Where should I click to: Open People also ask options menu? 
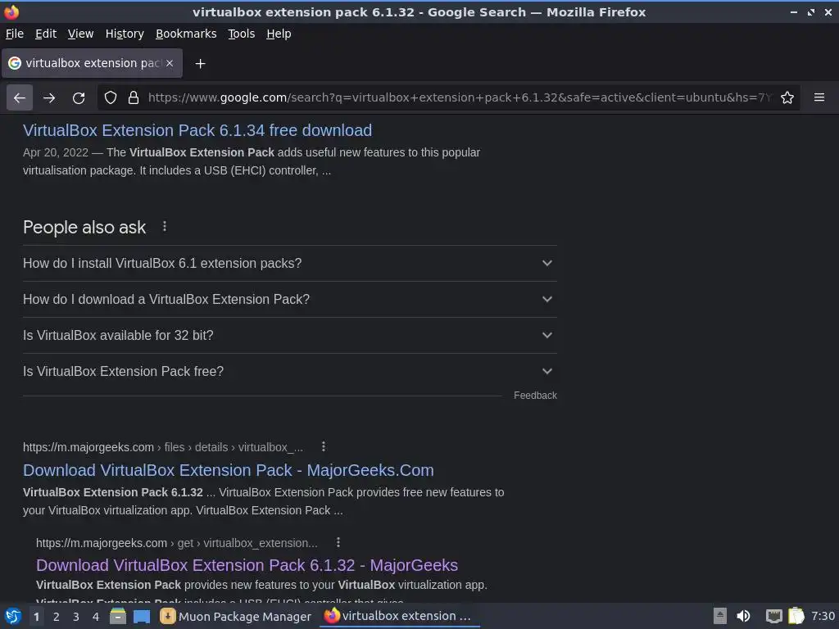coord(165,227)
